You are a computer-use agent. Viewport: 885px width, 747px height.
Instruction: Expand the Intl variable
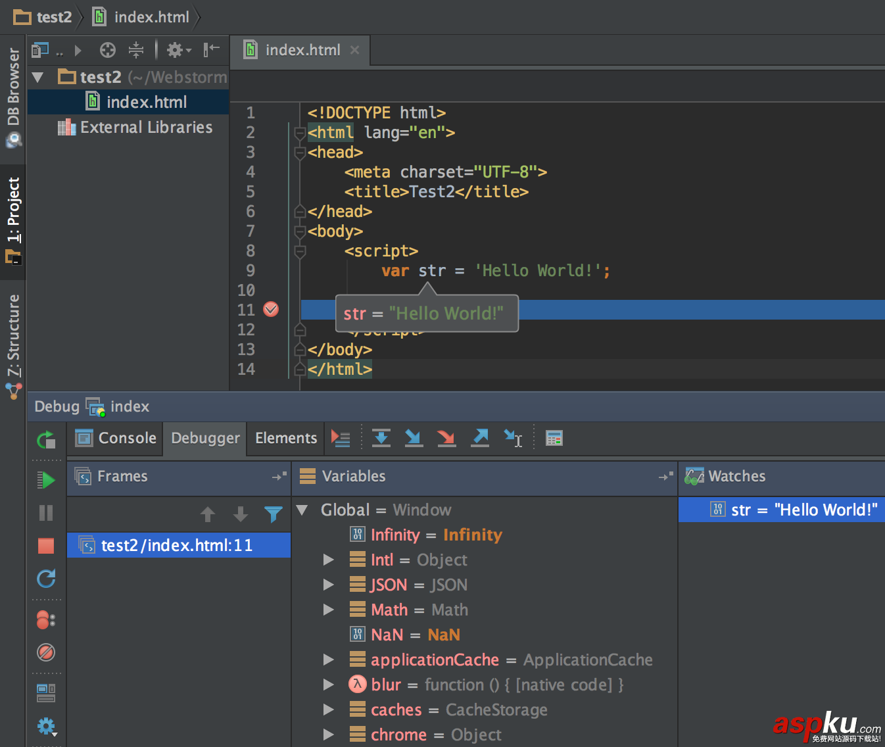tap(329, 560)
